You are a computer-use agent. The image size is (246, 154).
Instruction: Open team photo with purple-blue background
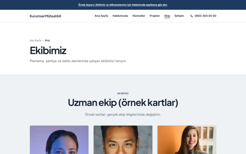(x=59, y=140)
